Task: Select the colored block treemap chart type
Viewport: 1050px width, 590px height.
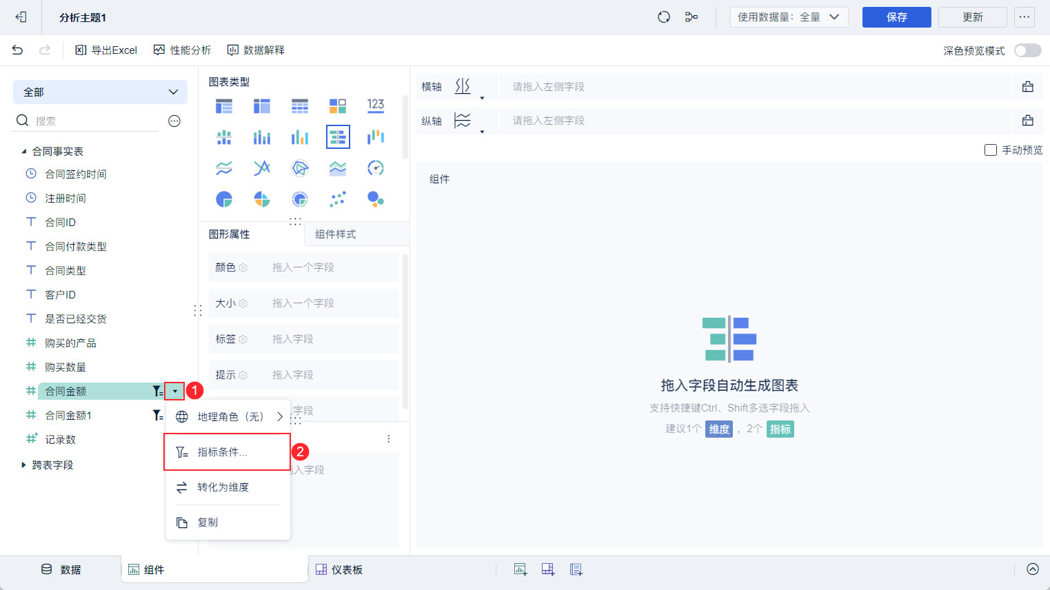Action: [338, 106]
